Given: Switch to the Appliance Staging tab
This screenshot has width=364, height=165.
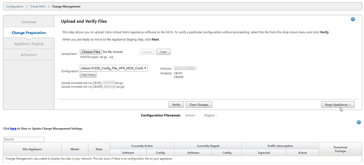Looking at the screenshot, I should pyautogui.click(x=29, y=44).
